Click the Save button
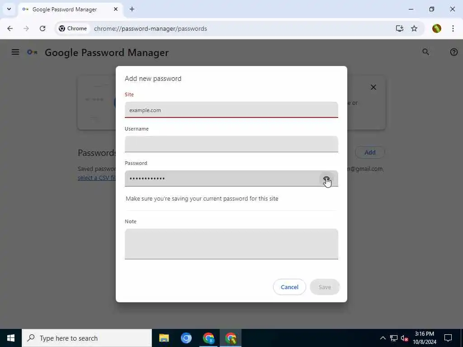Screen dimensions: 463x347 tap(325, 287)
